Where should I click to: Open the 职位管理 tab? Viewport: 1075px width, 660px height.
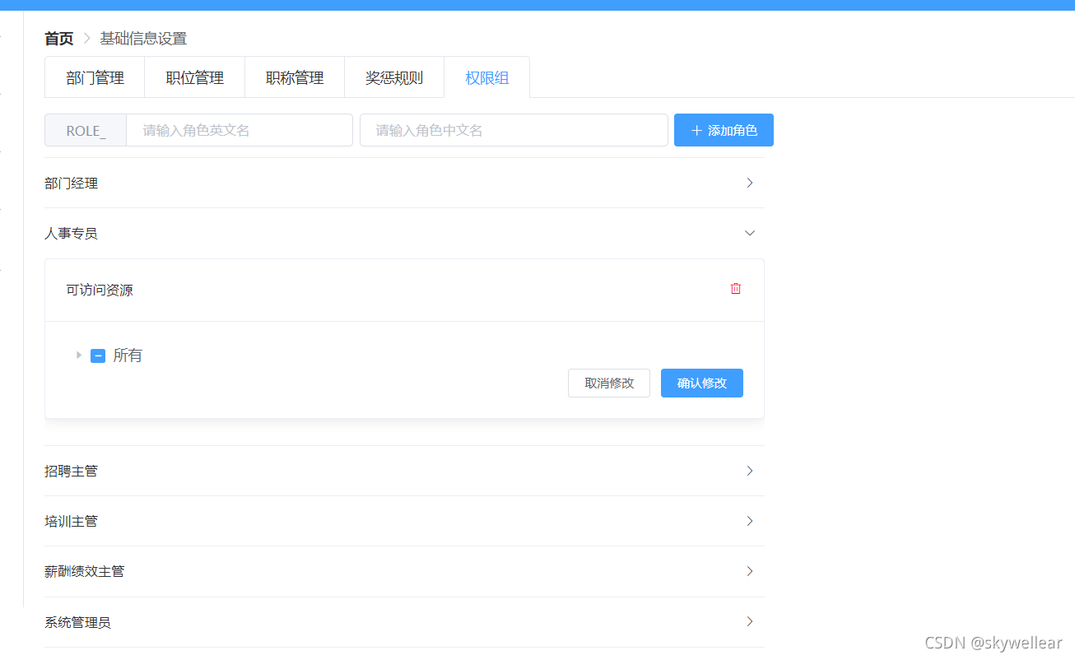point(194,77)
